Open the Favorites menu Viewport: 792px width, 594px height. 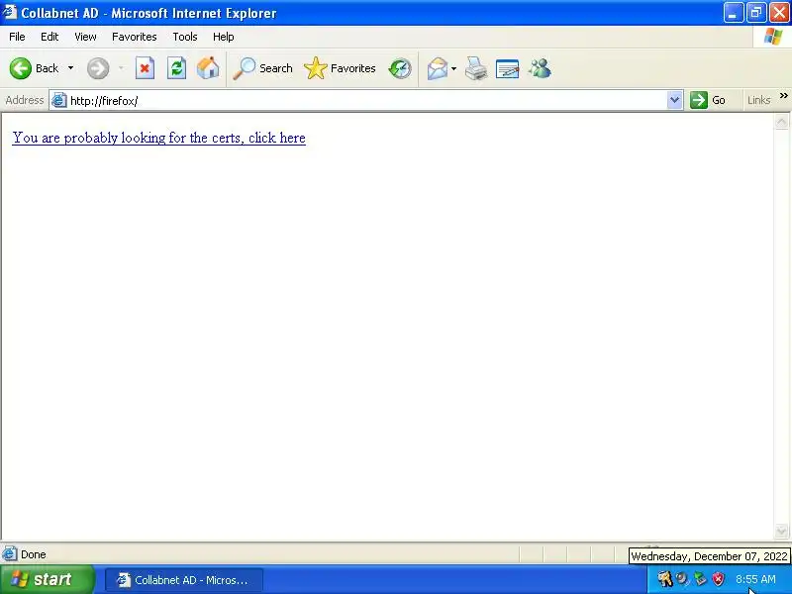click(135, 37)
